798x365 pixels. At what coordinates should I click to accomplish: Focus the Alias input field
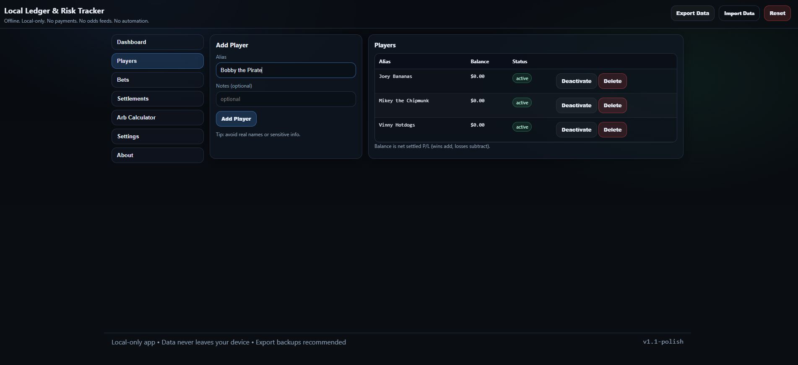[286, 70]
